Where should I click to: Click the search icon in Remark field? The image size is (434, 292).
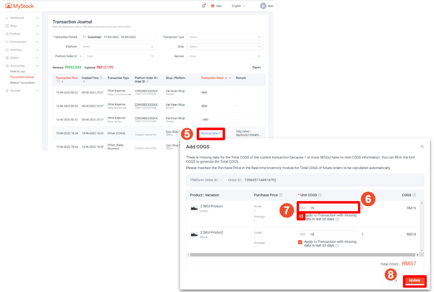coord(259,56)
